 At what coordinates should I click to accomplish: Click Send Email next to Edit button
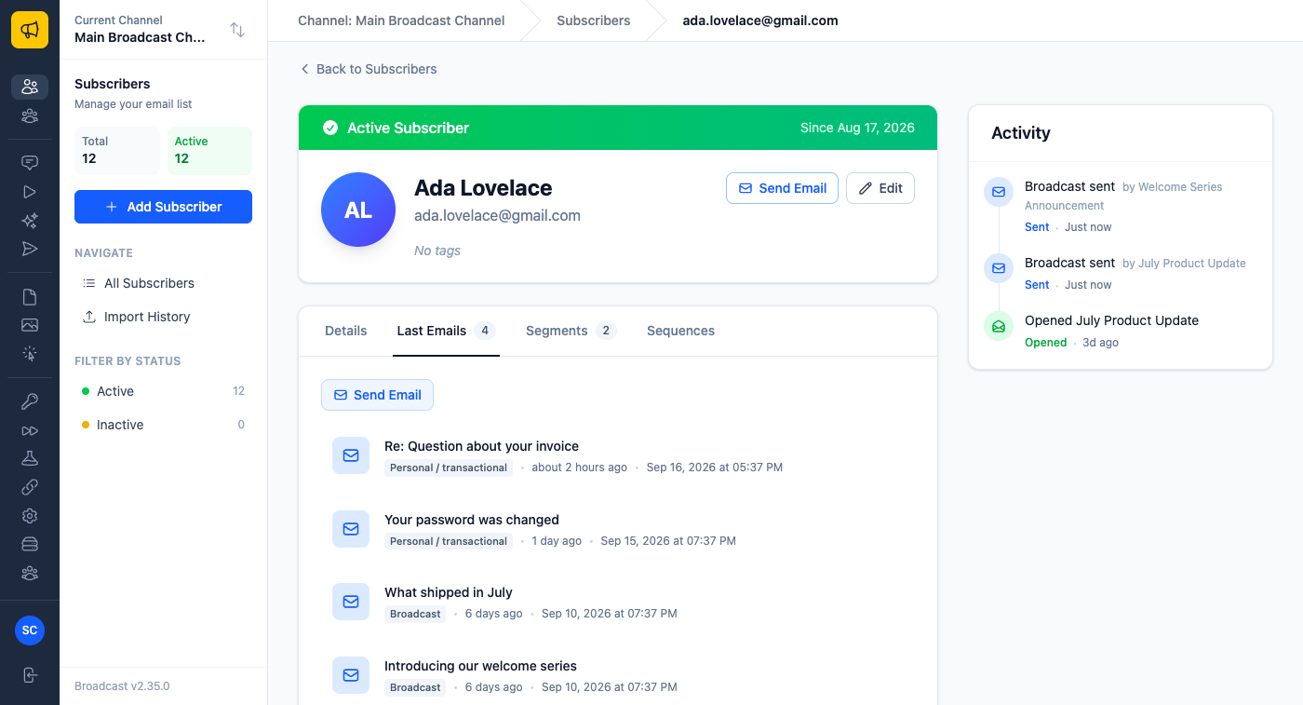[x=782, y=188]
